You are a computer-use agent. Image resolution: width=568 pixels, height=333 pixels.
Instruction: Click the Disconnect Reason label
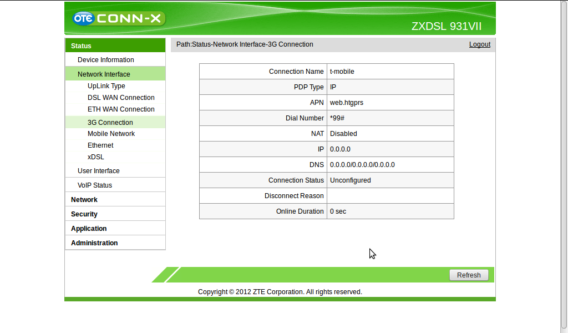pos(294,196)
